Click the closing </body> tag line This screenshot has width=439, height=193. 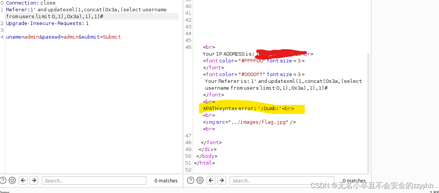(x=207, y=156)
